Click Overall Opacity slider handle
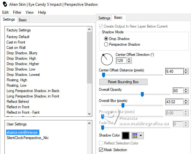191x154 pixels. (142, 94)
